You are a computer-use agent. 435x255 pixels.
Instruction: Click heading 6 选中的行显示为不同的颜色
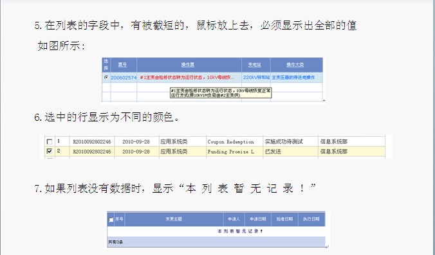pos(107,117)
